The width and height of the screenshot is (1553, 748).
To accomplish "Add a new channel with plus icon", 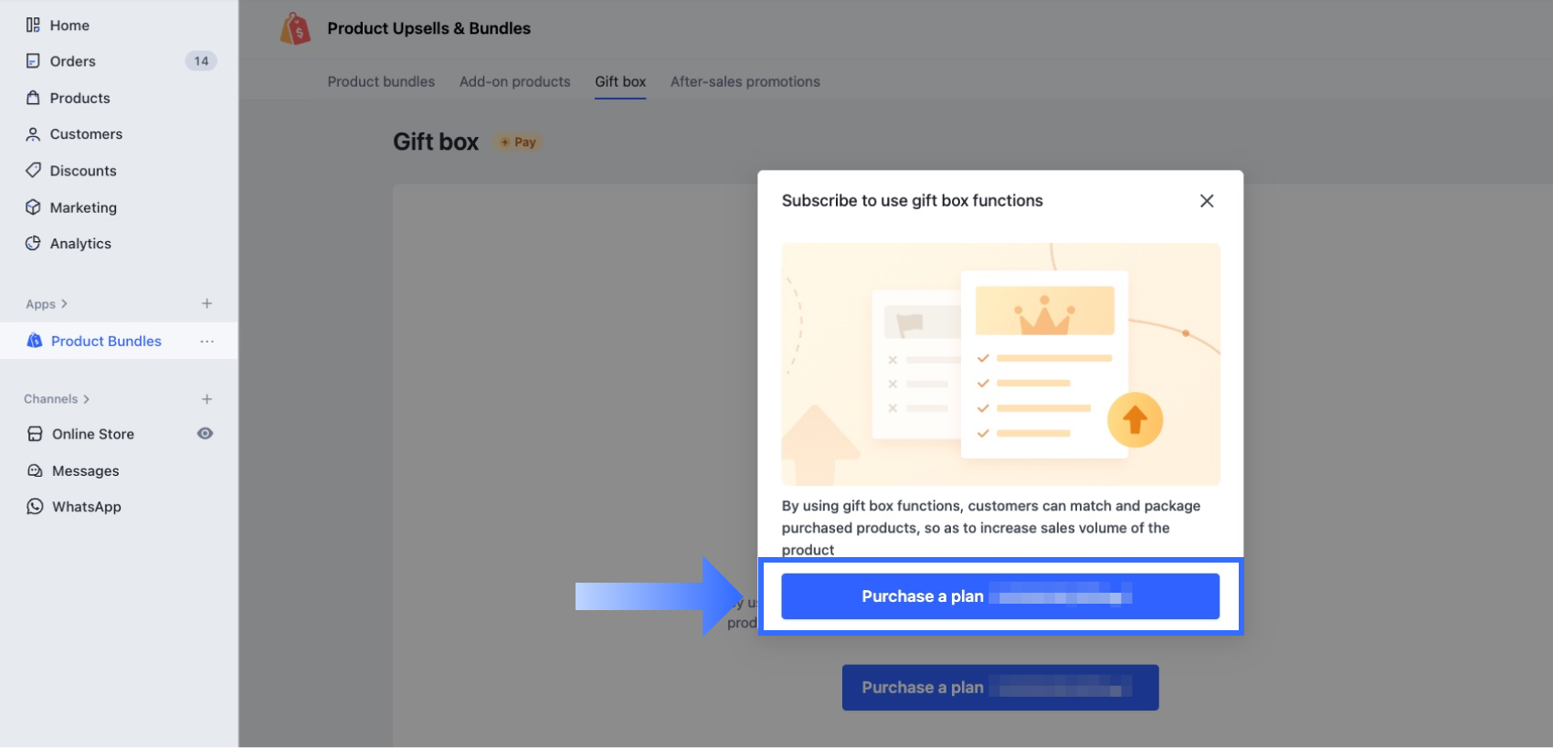I will (207, 399).
